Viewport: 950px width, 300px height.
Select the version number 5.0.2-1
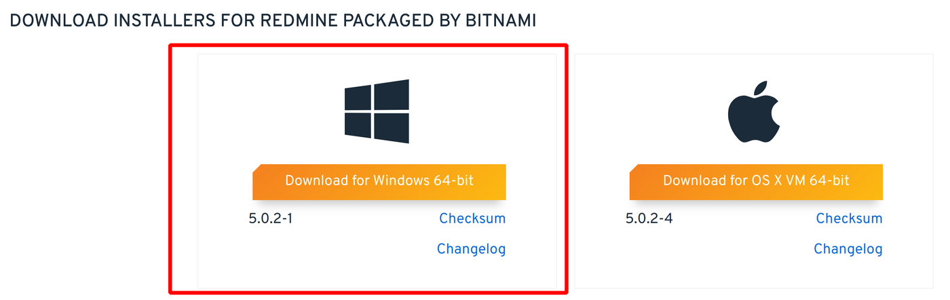(x=271, y=219)
